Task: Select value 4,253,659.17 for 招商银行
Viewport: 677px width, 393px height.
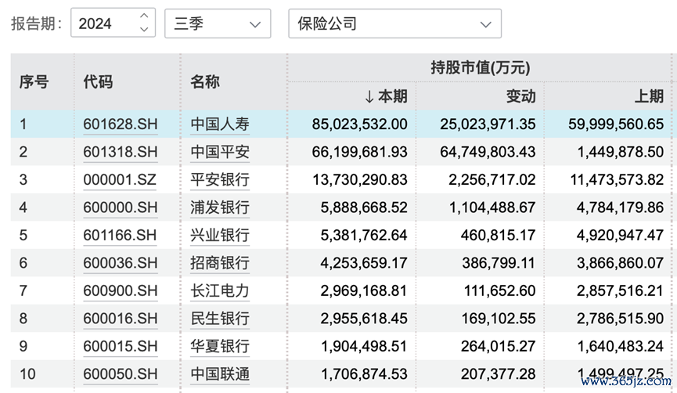Action: [364, 263]
